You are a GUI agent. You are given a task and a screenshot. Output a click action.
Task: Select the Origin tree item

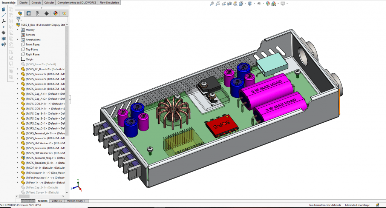tap(27, 59)
